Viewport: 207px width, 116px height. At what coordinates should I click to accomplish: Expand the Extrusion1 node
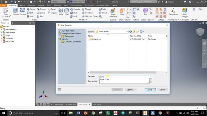1,39
